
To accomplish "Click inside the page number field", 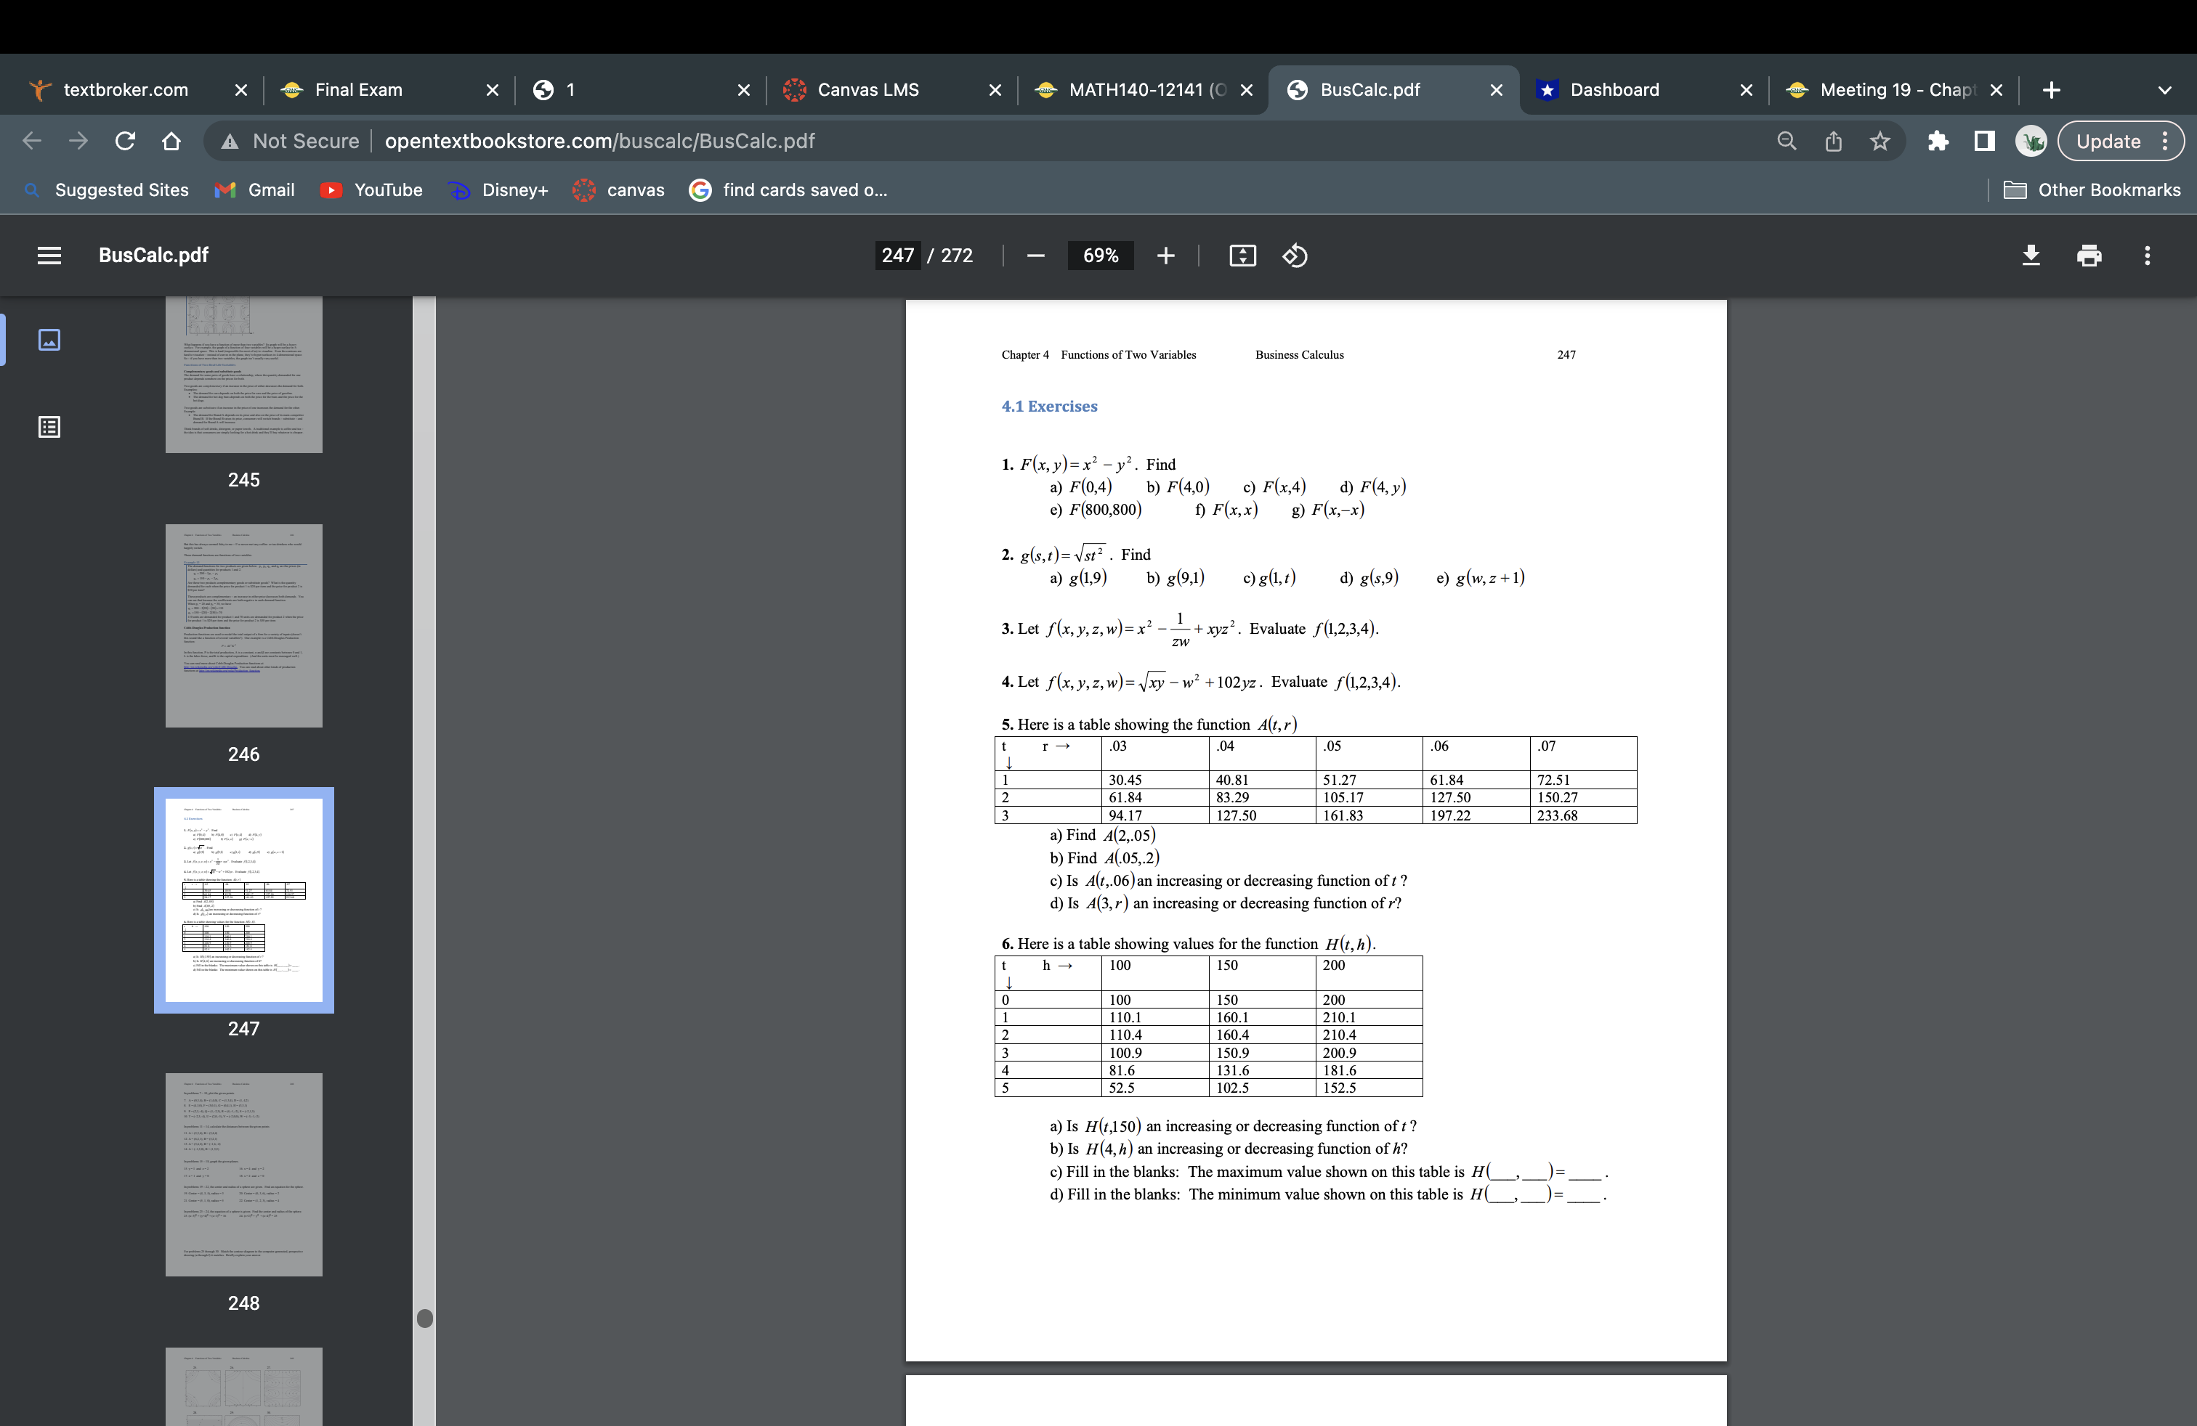I will pos(897,256).
